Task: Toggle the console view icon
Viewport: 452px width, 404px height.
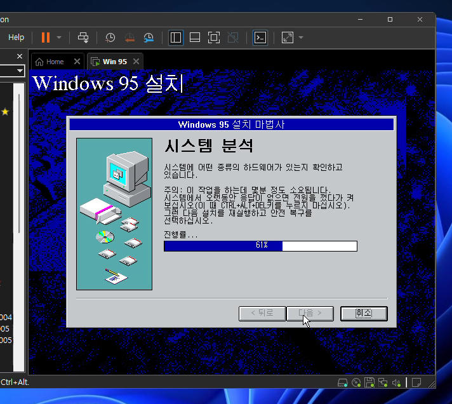Action: tap(260, 37)
